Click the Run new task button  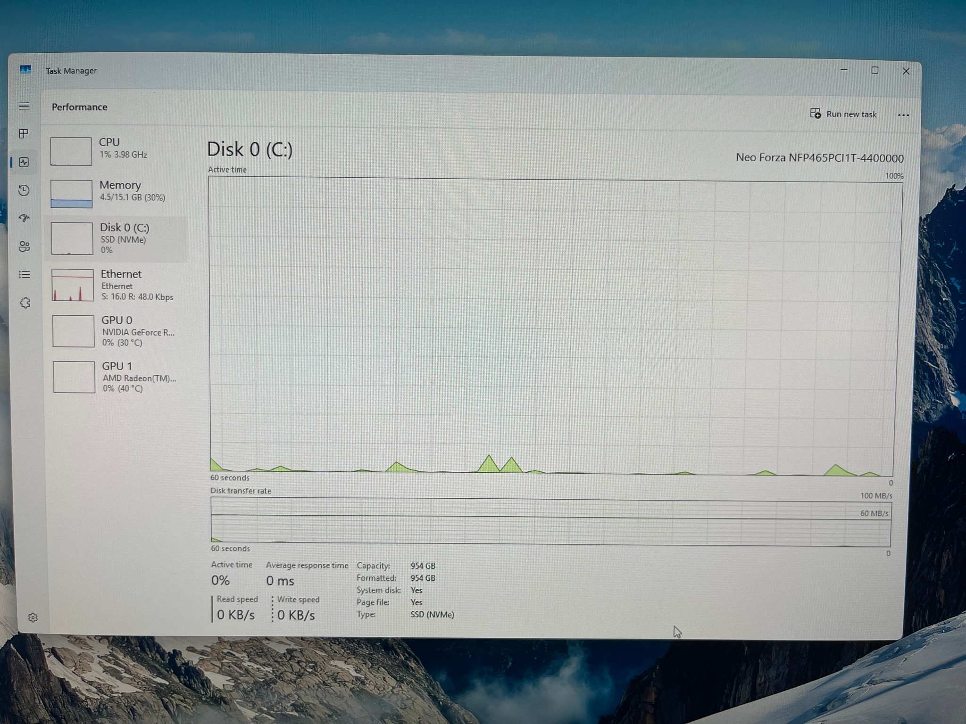point(843,114)
